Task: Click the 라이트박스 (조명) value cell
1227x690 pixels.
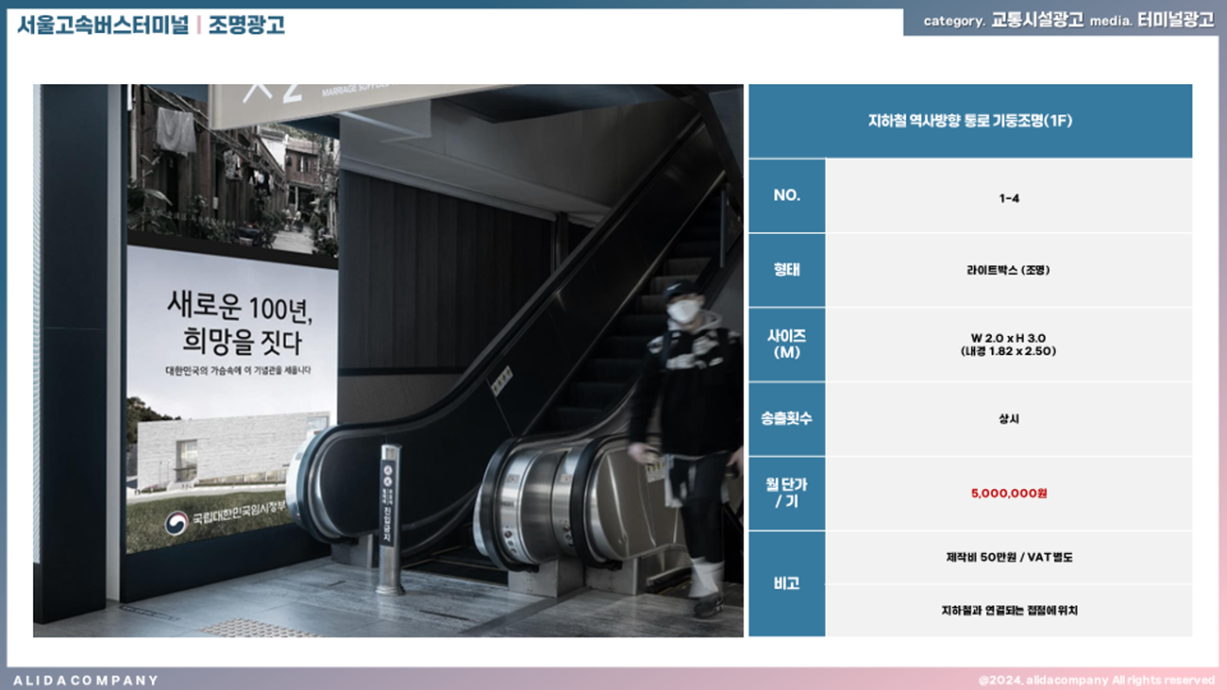Action: [1008, 270]
